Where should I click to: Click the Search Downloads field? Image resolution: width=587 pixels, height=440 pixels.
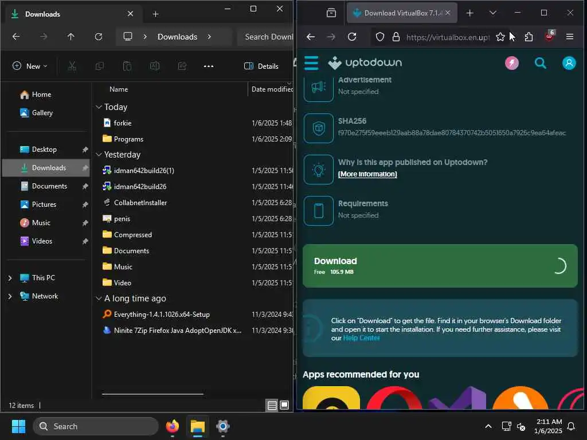[x=267, y=37]
